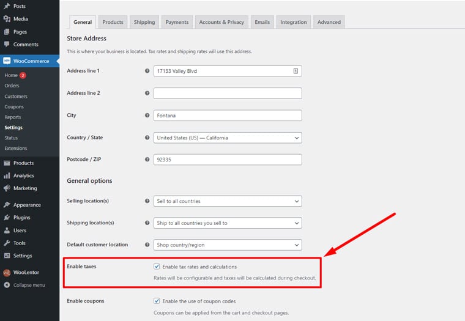The image size is (465, 321).
Task: Open the Country / State dropdown
Action: pos(228,138)
